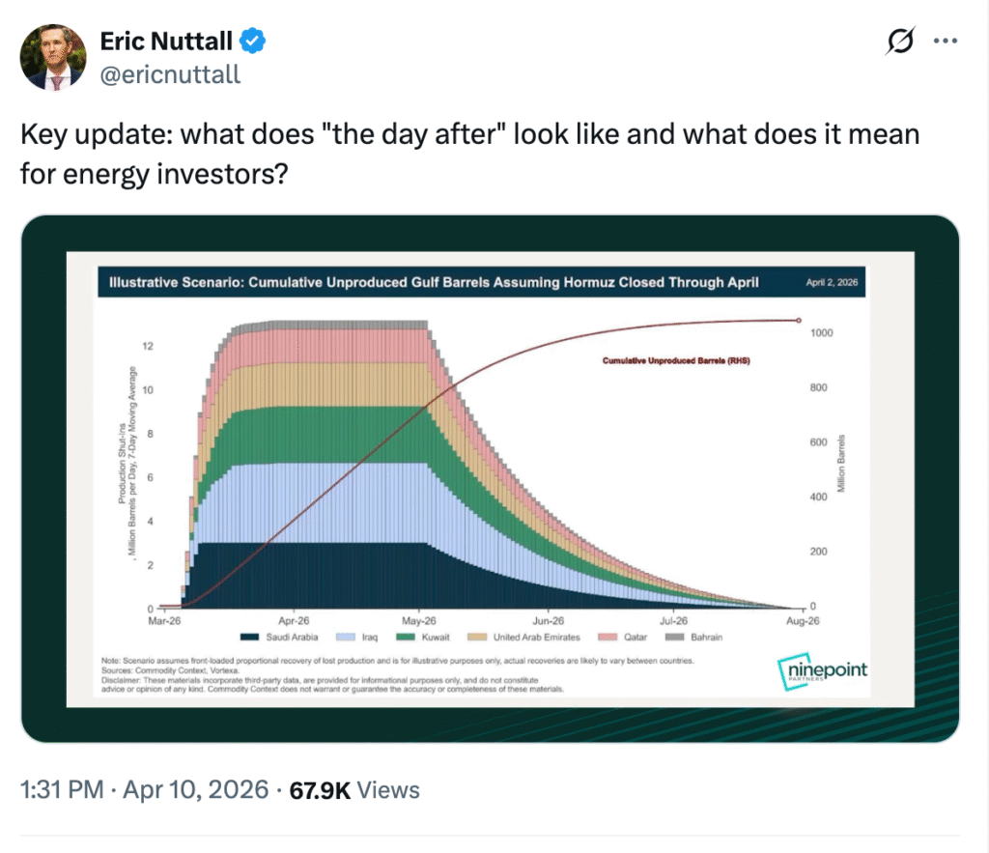This screenshot has width=989, height=853.
Task: Click the @ericnuttall handle
Action: coord(170,74)
